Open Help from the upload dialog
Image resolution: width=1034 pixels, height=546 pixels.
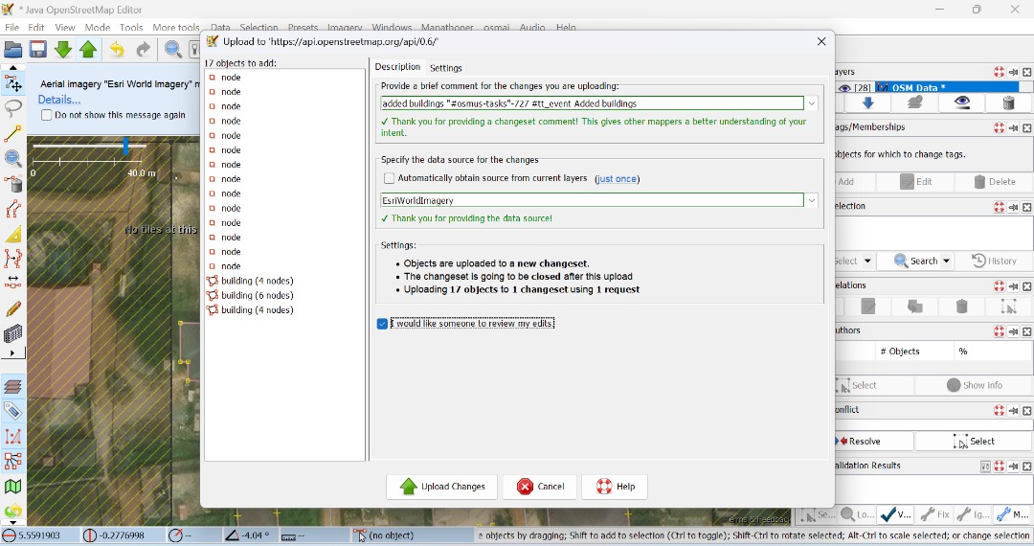(x=616, y=487)
